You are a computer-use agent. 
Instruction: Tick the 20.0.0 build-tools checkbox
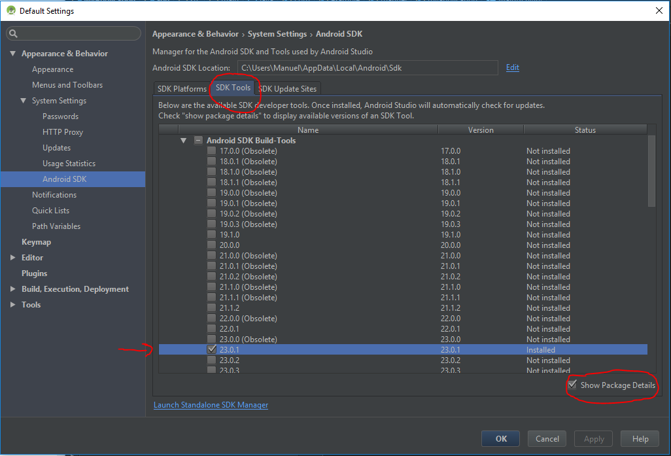click(x=211, y=245)
